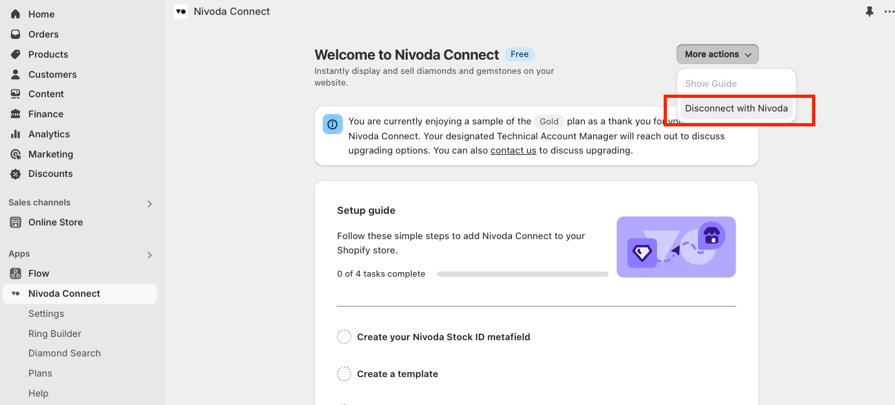Image resolution: width=895 pixels, height=405 pixels.
Task: Click the Marketing target icon
Action: click(x=16, y=154)
